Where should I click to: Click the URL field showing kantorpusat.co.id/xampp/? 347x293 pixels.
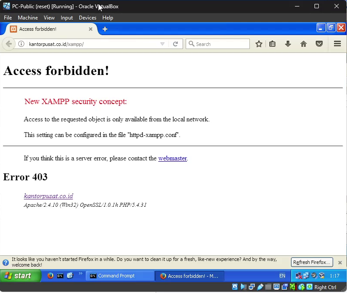click(93, 44)
